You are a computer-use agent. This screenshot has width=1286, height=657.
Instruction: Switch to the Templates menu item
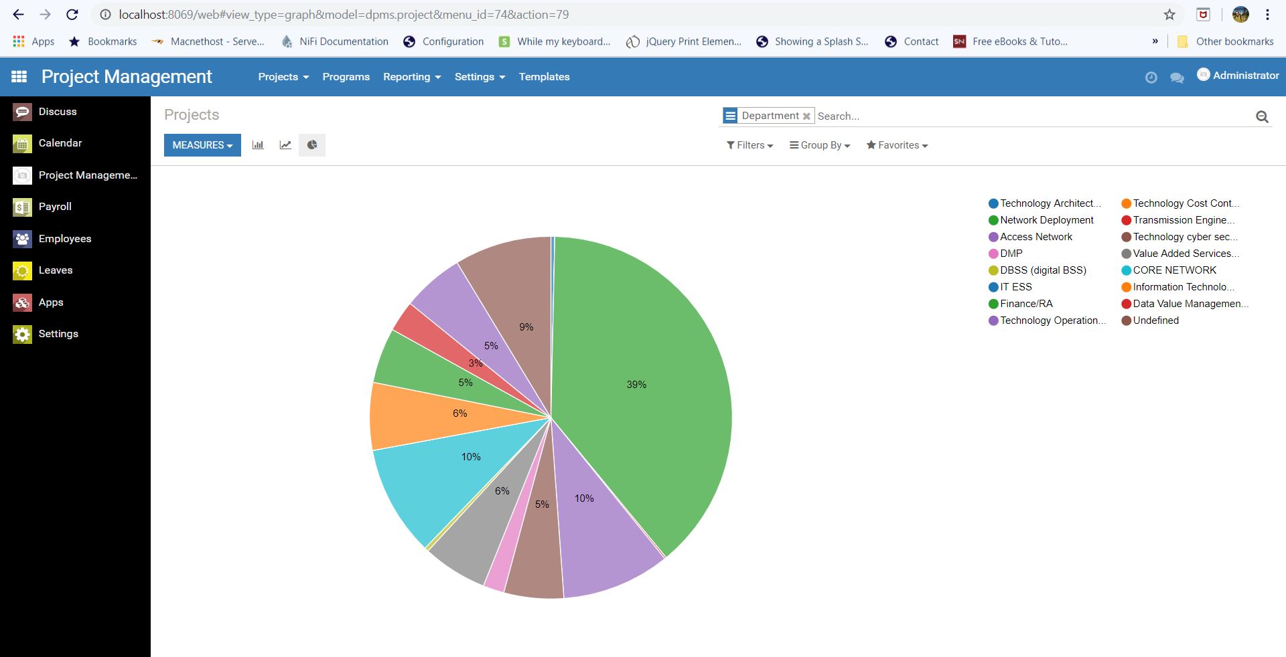(x=544, y=76)
